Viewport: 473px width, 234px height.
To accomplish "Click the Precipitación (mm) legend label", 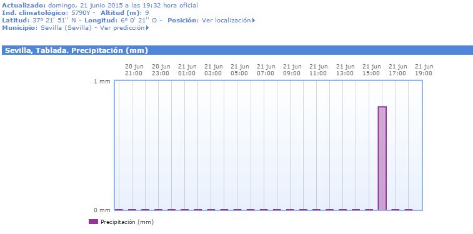I will point(127,222).
